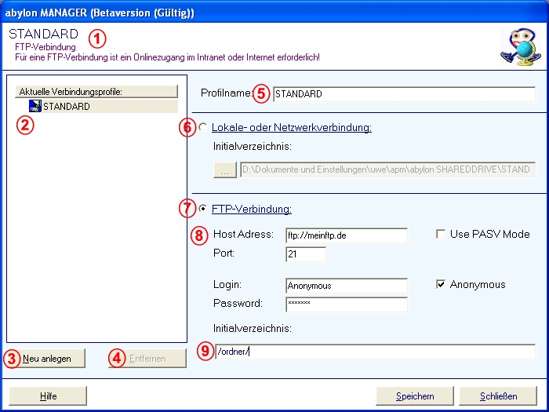Click the FTP Initialverzeichnis field with /ordner/

(x=373, y=352)
